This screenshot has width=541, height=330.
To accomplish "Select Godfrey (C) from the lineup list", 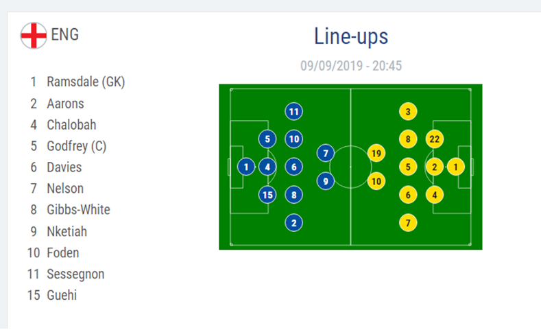I will (x=76, y=145).
